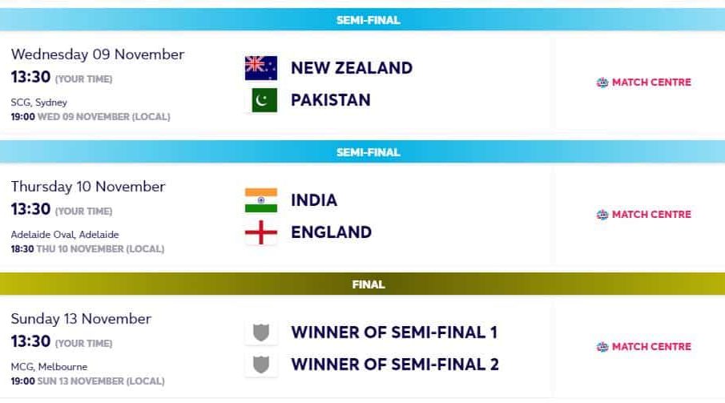The image size is (725, 403).
Task: Click Match Centre icon for India vs England
Action: 602,215
